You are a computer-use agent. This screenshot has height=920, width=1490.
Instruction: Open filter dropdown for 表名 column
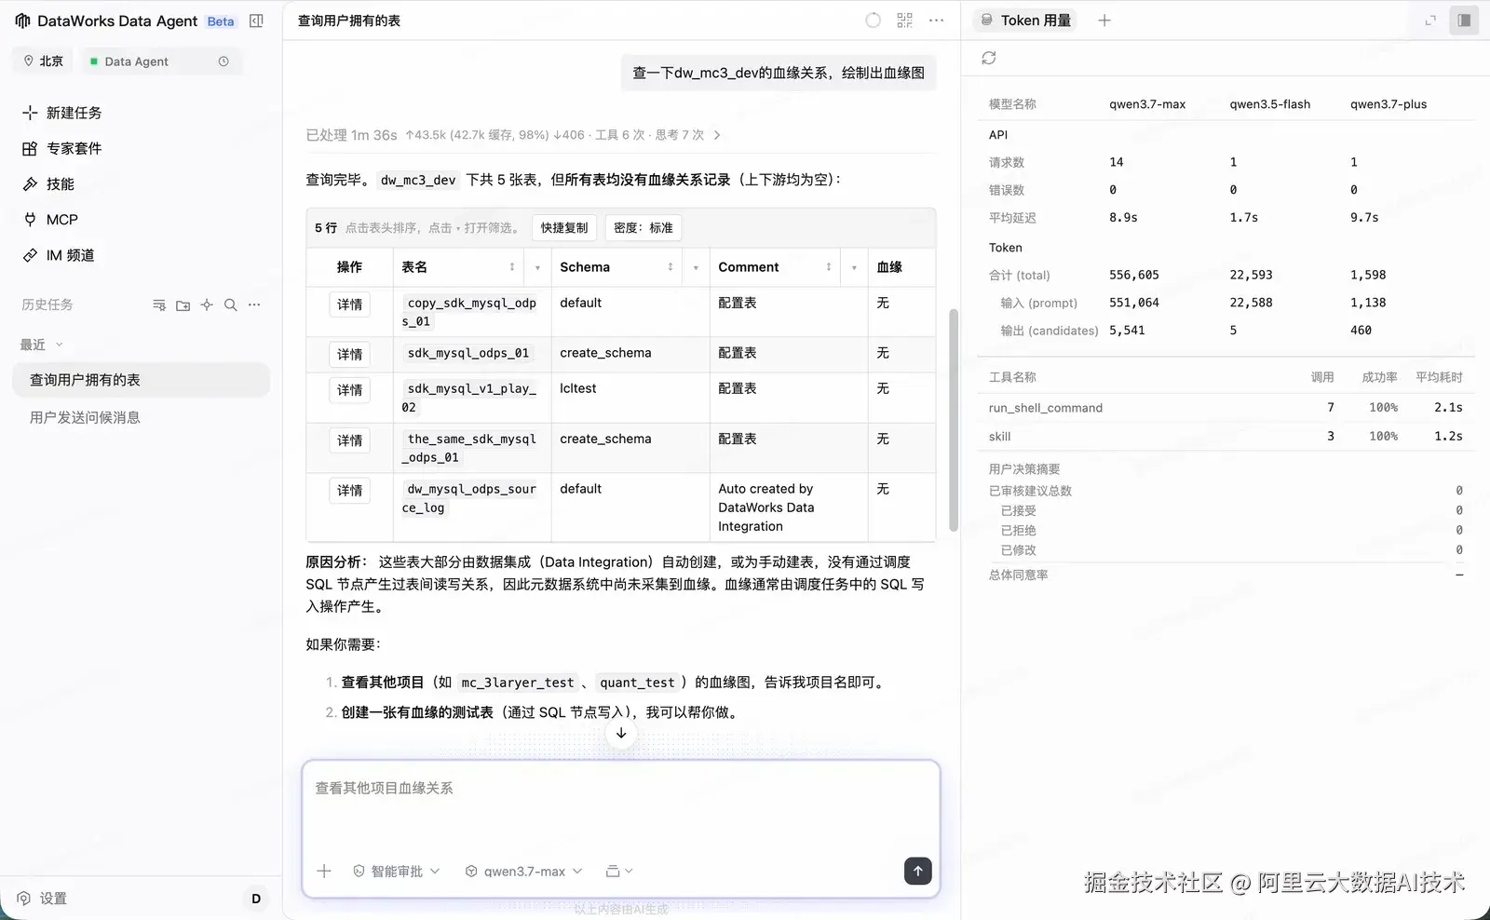537,268
